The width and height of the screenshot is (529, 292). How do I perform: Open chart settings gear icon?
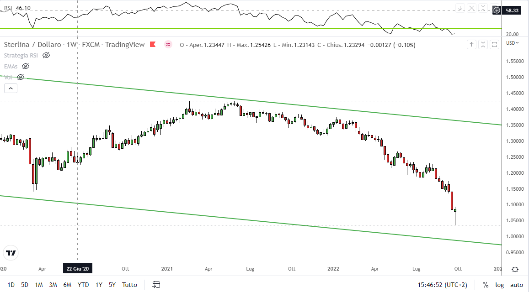click(515, 269)
